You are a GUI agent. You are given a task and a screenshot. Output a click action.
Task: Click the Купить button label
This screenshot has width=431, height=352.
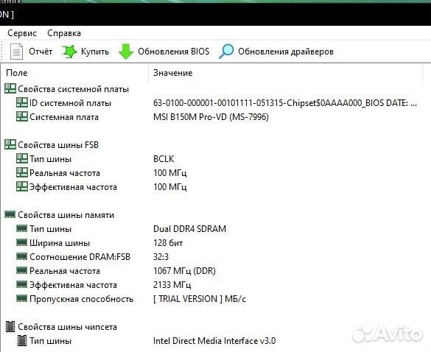click(x=95, y=52)
